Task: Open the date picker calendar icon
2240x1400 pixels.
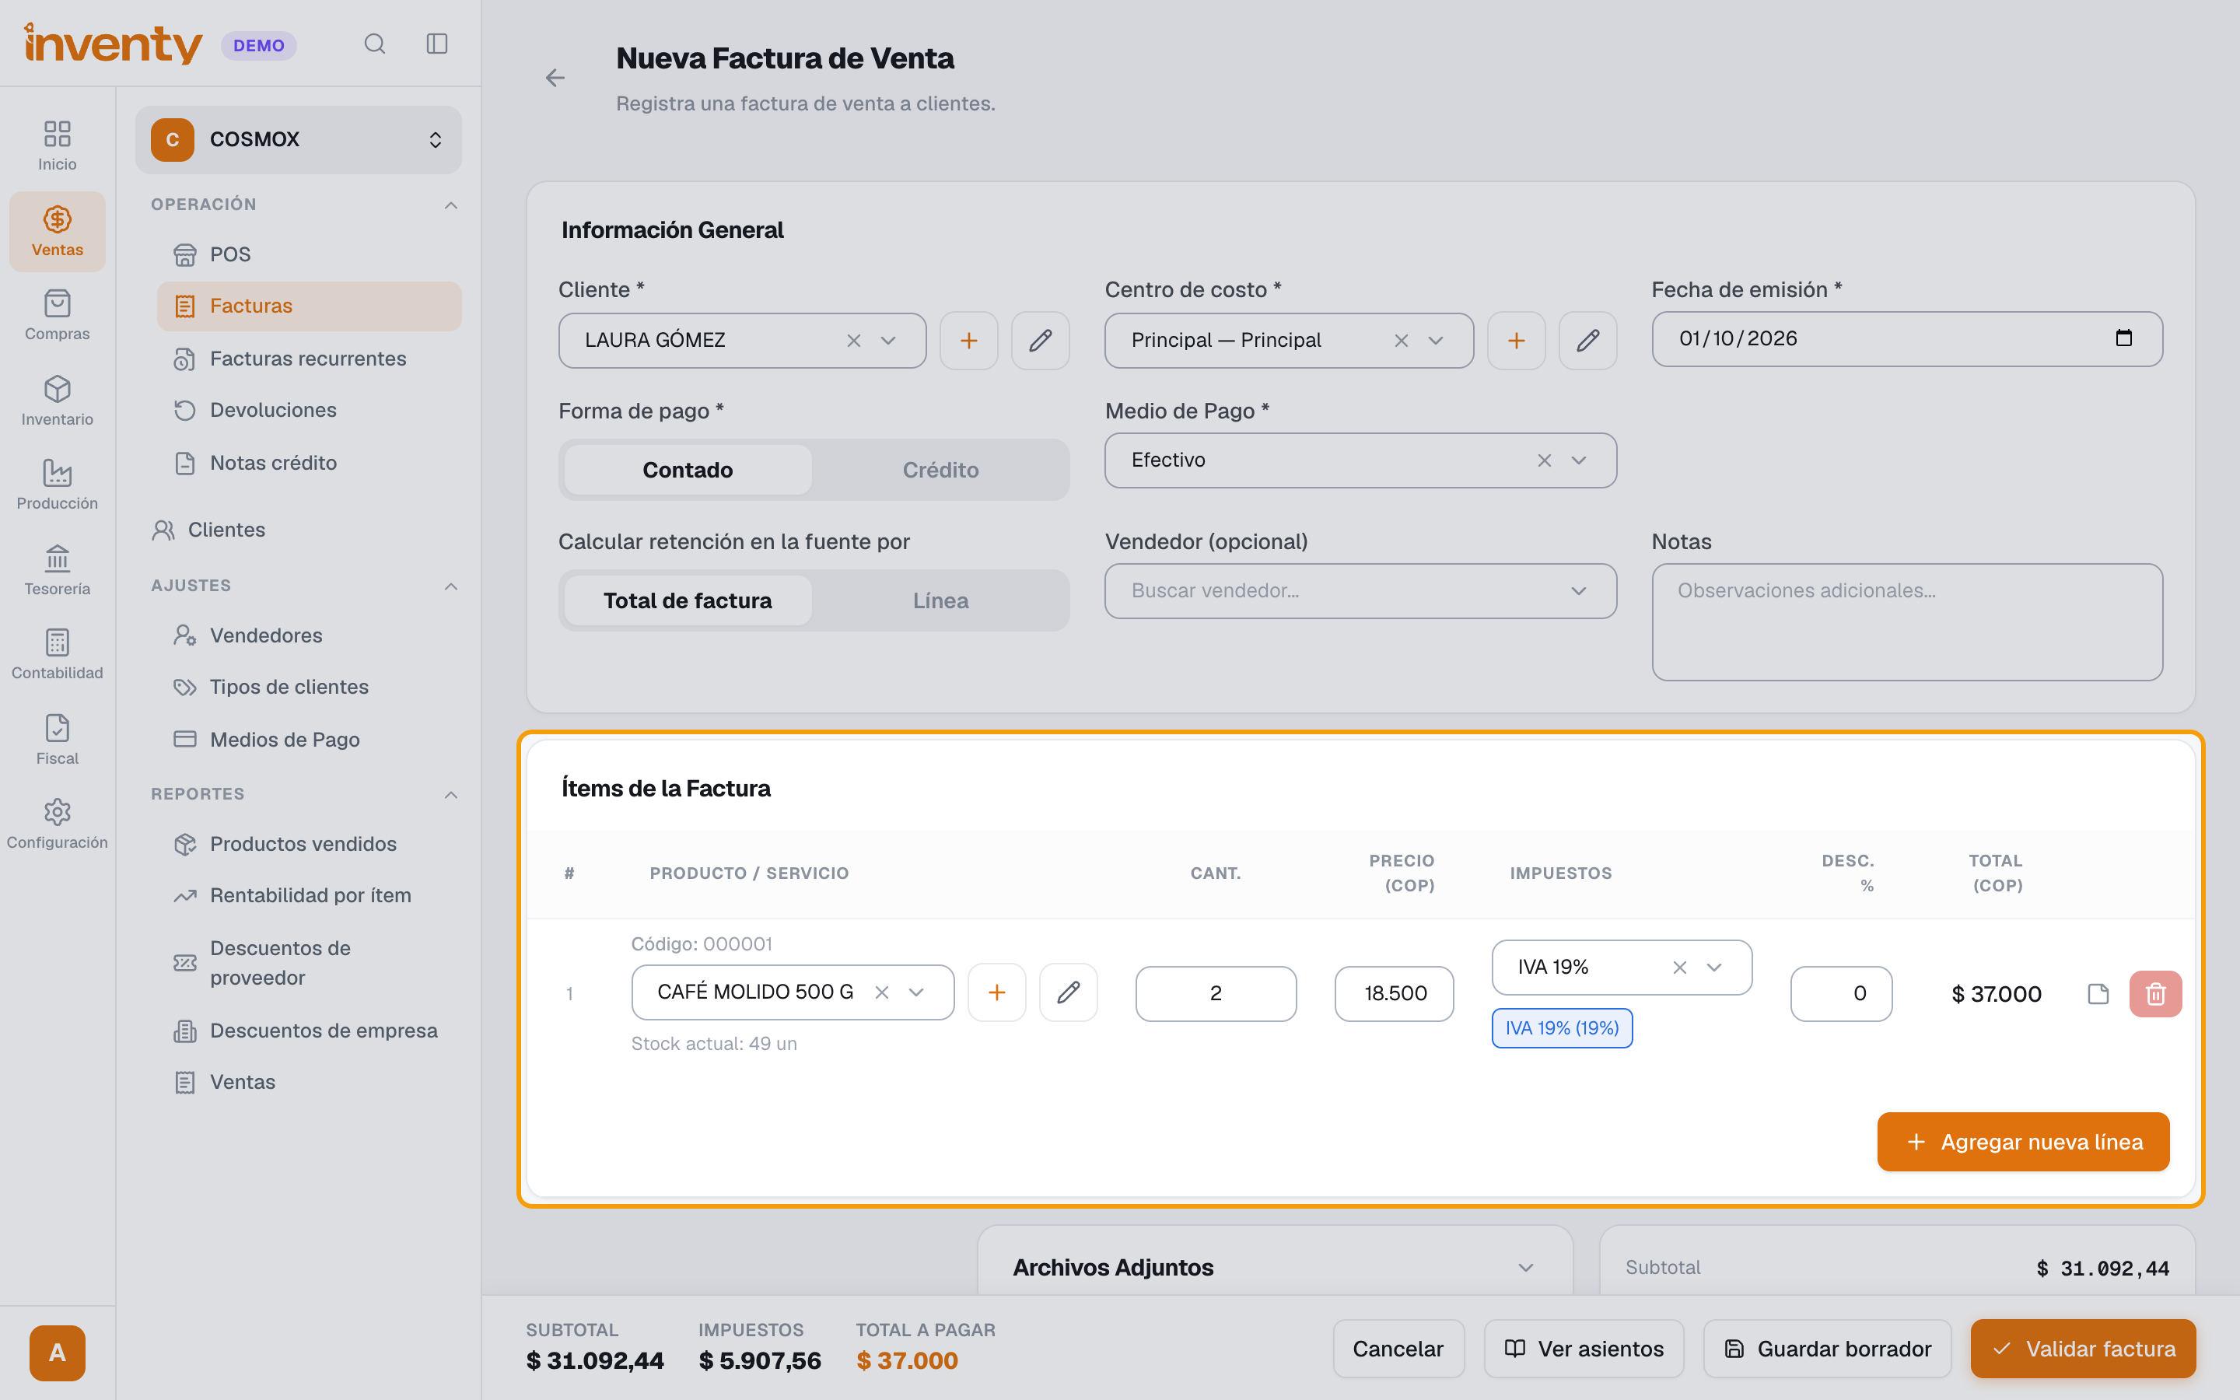Action: click(x=2123, y=338)
